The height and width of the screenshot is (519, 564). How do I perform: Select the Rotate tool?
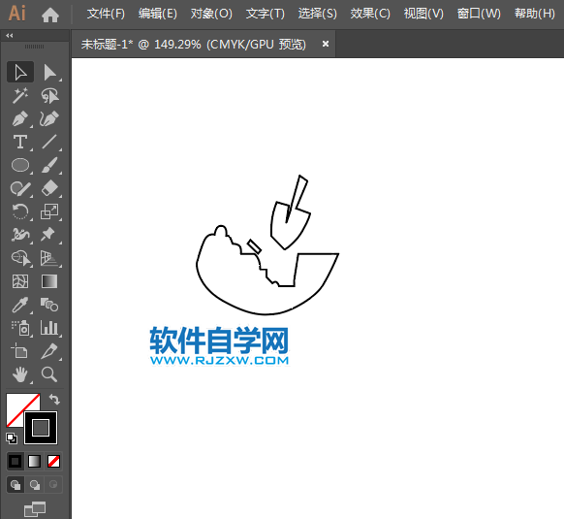point(20,211)
